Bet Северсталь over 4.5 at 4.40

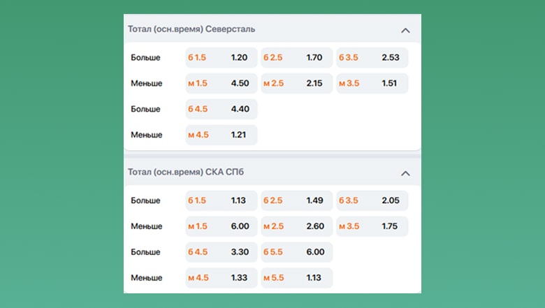pyautogui.click(x=221, y=109)
